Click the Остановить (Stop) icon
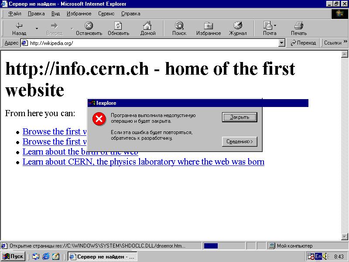 click(89, 26)
